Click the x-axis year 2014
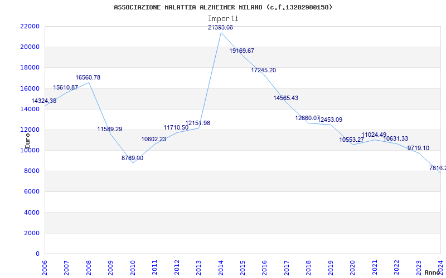 coord(221,267)
